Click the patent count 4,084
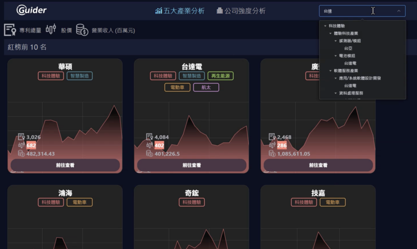Screen dimensions: 417x249 [x=161, y=137]
